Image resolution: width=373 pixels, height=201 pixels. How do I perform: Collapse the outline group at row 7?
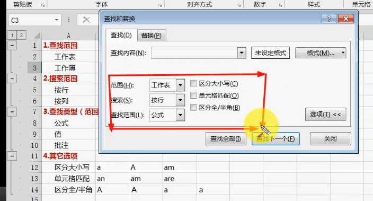(x=12, y=111)
